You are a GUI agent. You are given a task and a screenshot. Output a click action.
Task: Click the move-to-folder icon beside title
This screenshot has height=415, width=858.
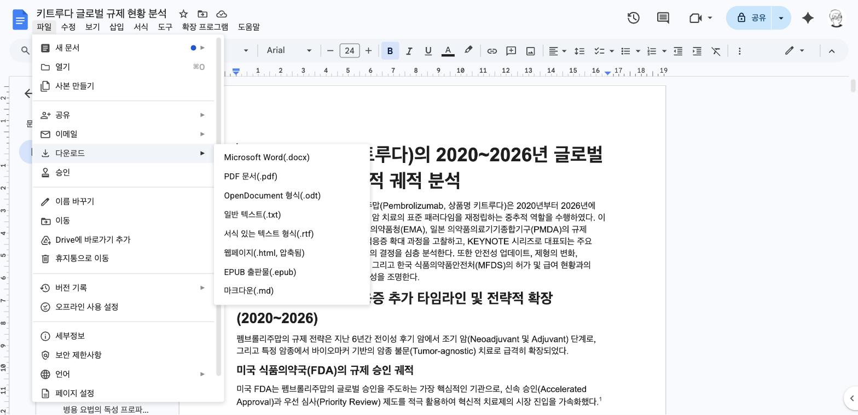202,14
